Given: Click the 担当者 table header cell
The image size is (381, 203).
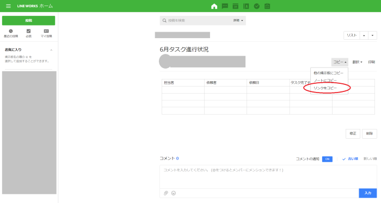Looking at the screenshot, I should [183, 83].
